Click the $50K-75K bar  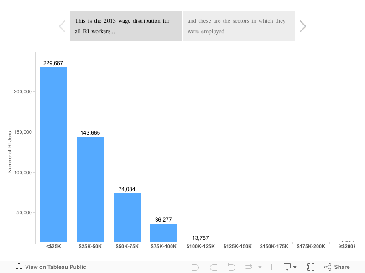coord(127,217)
